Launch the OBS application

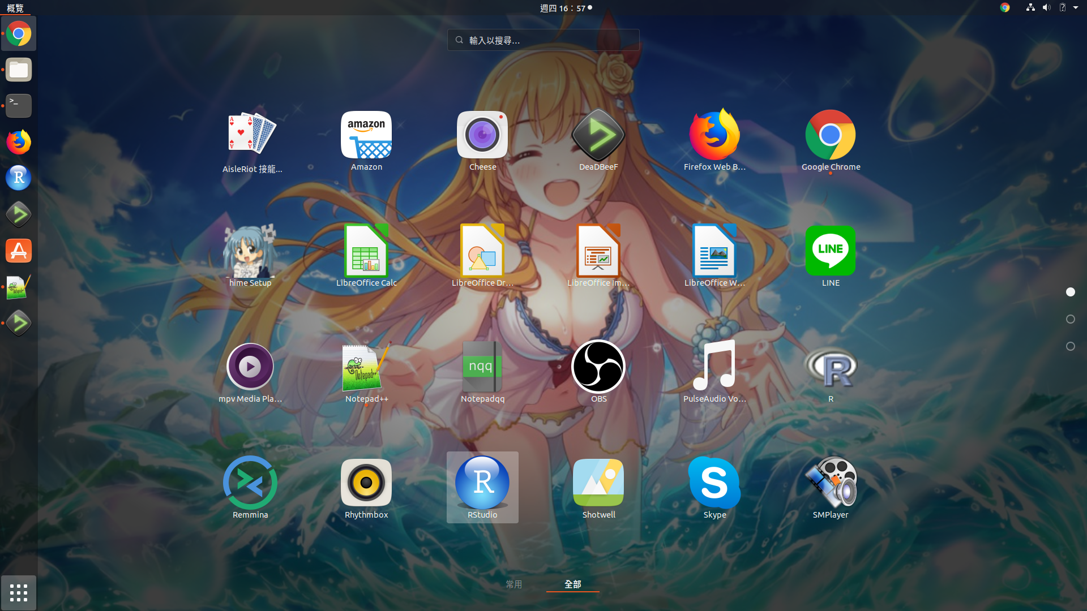(598, 367)
